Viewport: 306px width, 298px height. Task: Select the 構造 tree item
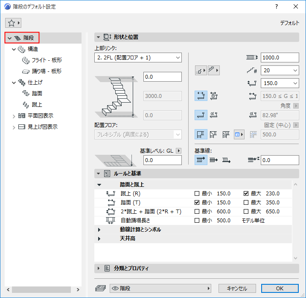(32, 49)
